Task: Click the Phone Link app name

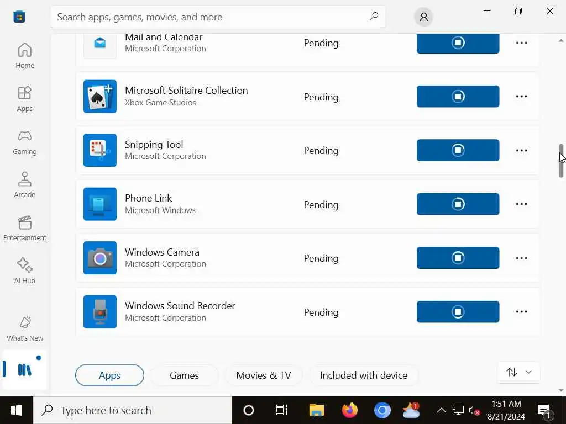Action: (148, 198)
